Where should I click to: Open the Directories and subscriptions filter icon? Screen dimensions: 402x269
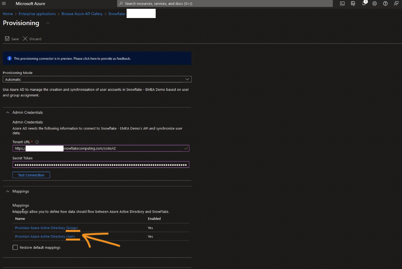coord(353,3)
